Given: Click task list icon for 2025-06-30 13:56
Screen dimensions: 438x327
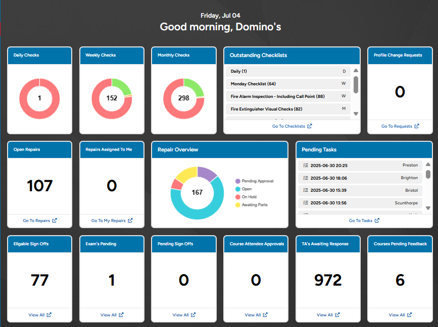Looking at the screenshot, I should pos(306,203).
